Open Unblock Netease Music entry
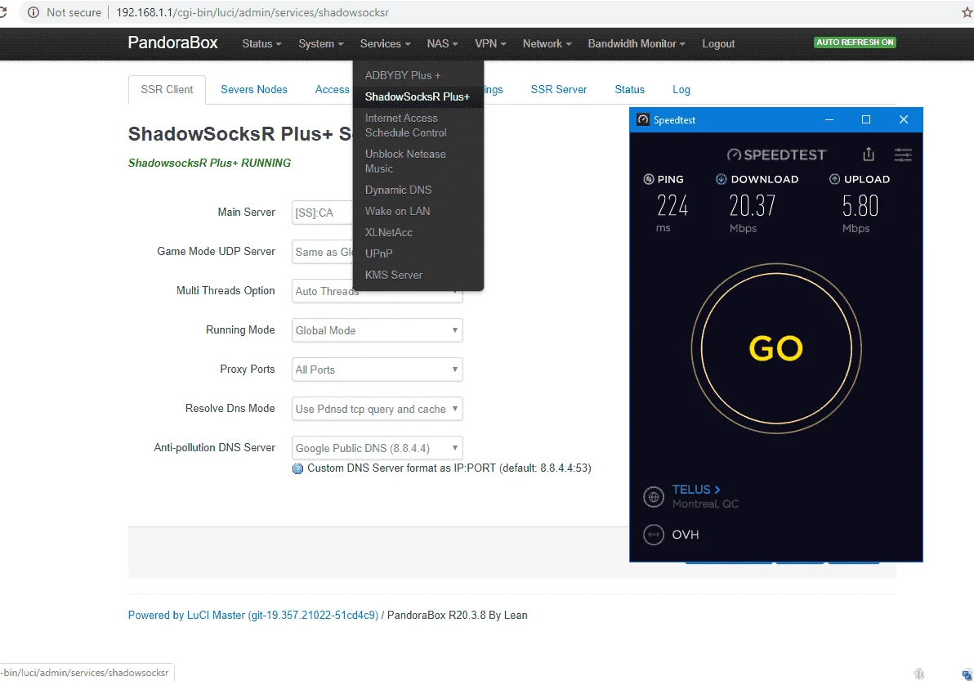 418,161
